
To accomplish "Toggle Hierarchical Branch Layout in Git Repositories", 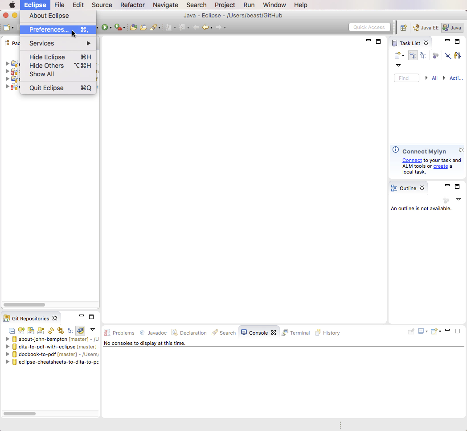I will (70, 331).
